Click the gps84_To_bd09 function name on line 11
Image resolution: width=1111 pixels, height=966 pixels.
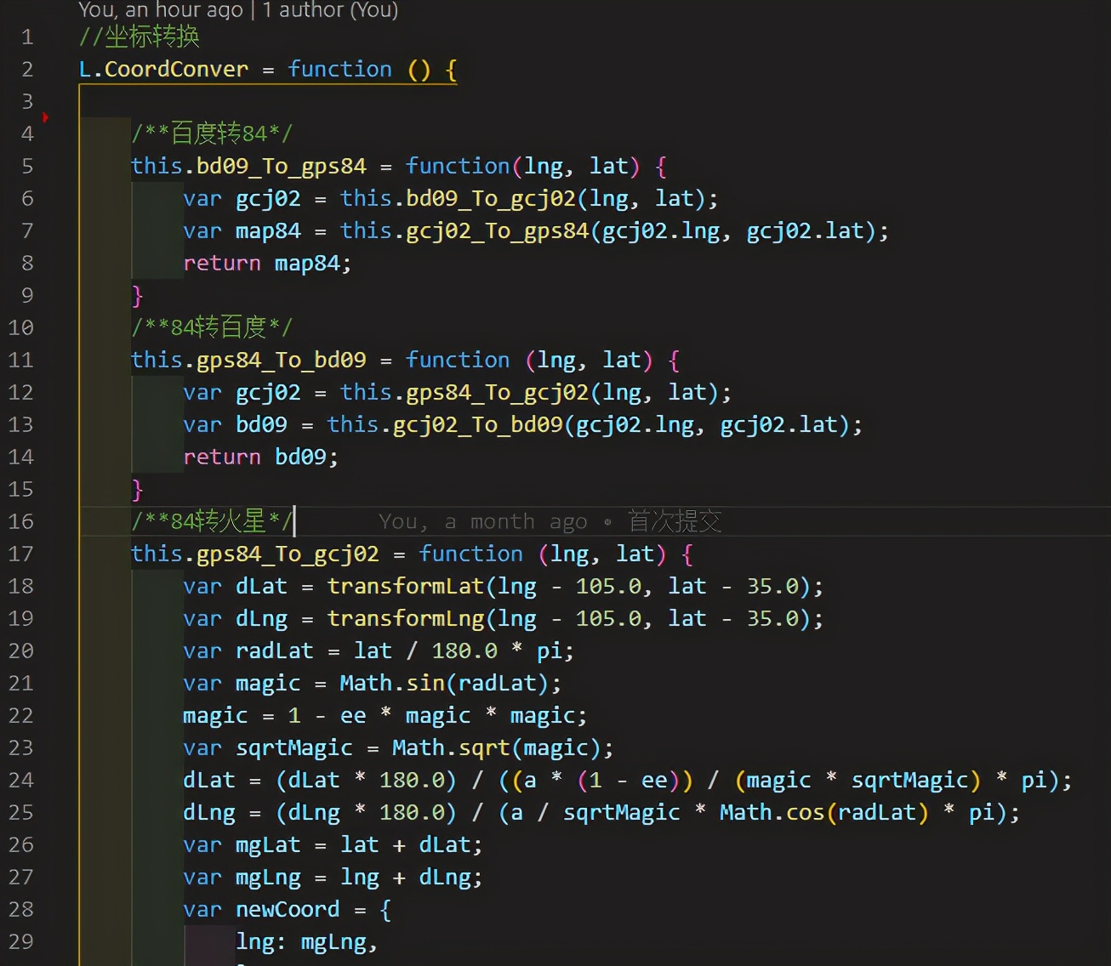pyautogui.click(x=281, y=360)
